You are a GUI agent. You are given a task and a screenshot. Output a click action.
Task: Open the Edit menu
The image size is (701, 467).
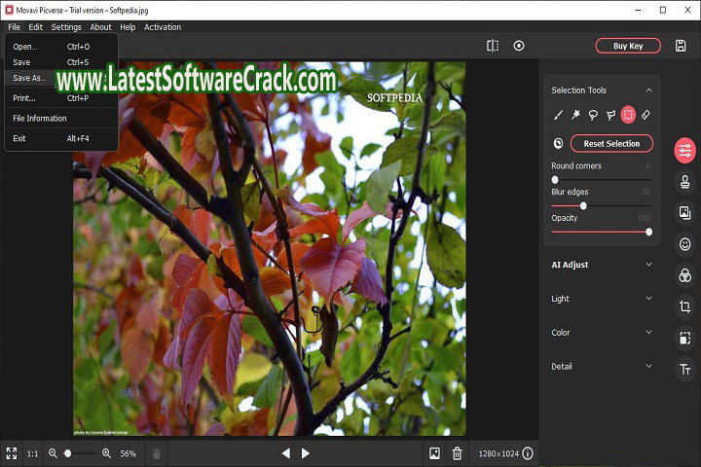[35, 27]
